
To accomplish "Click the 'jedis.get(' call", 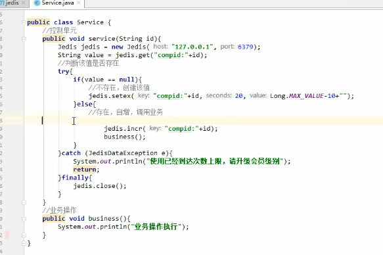I will 134,55.
